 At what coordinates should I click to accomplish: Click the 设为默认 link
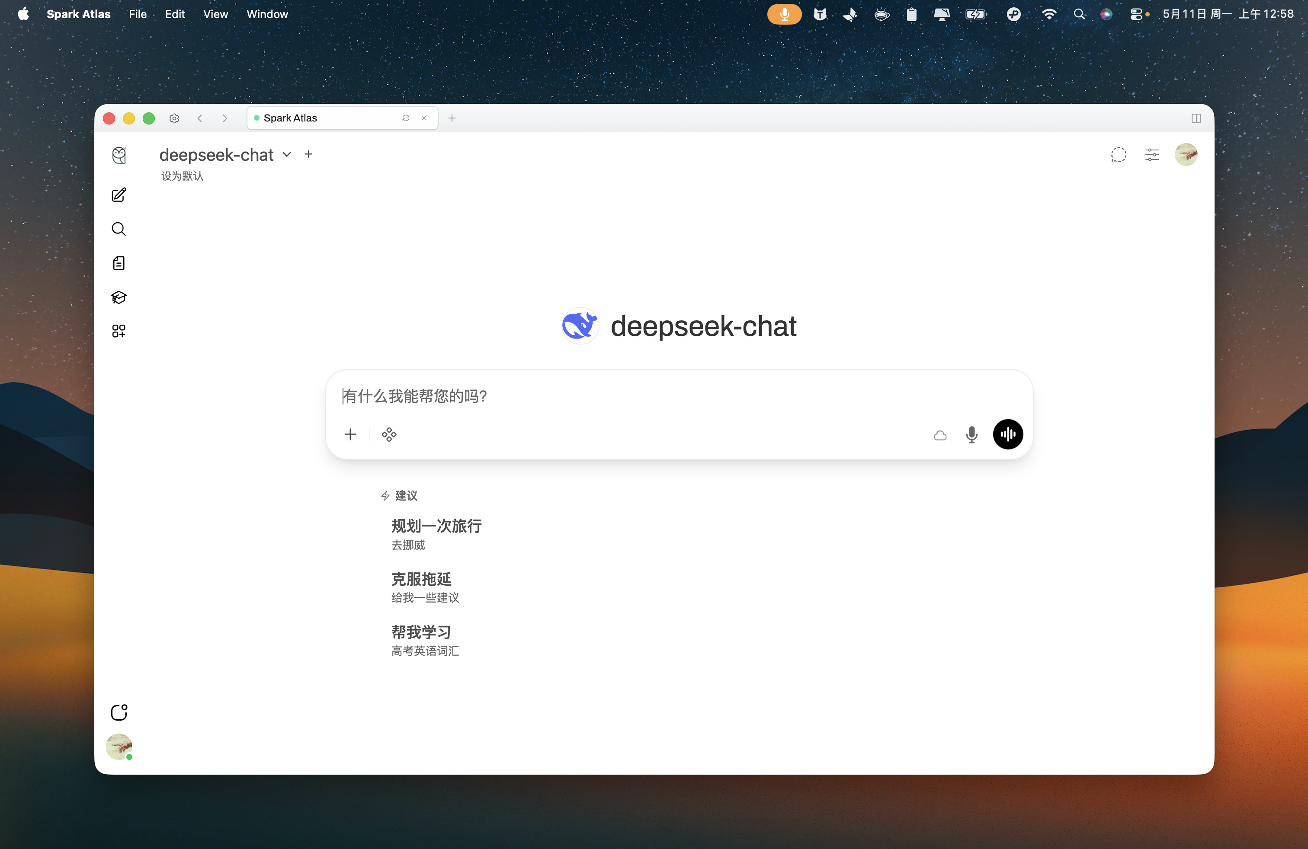(x=182, y=176)
